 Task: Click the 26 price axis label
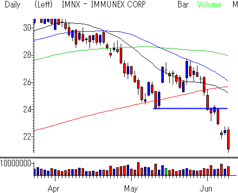coord(27,82)
